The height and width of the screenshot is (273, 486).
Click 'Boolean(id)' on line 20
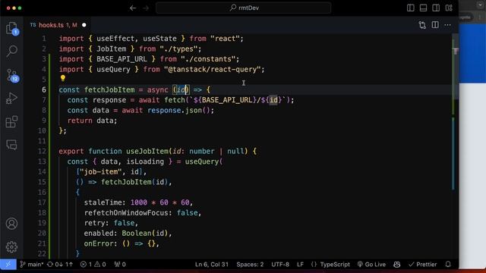[x=145, y=234]
